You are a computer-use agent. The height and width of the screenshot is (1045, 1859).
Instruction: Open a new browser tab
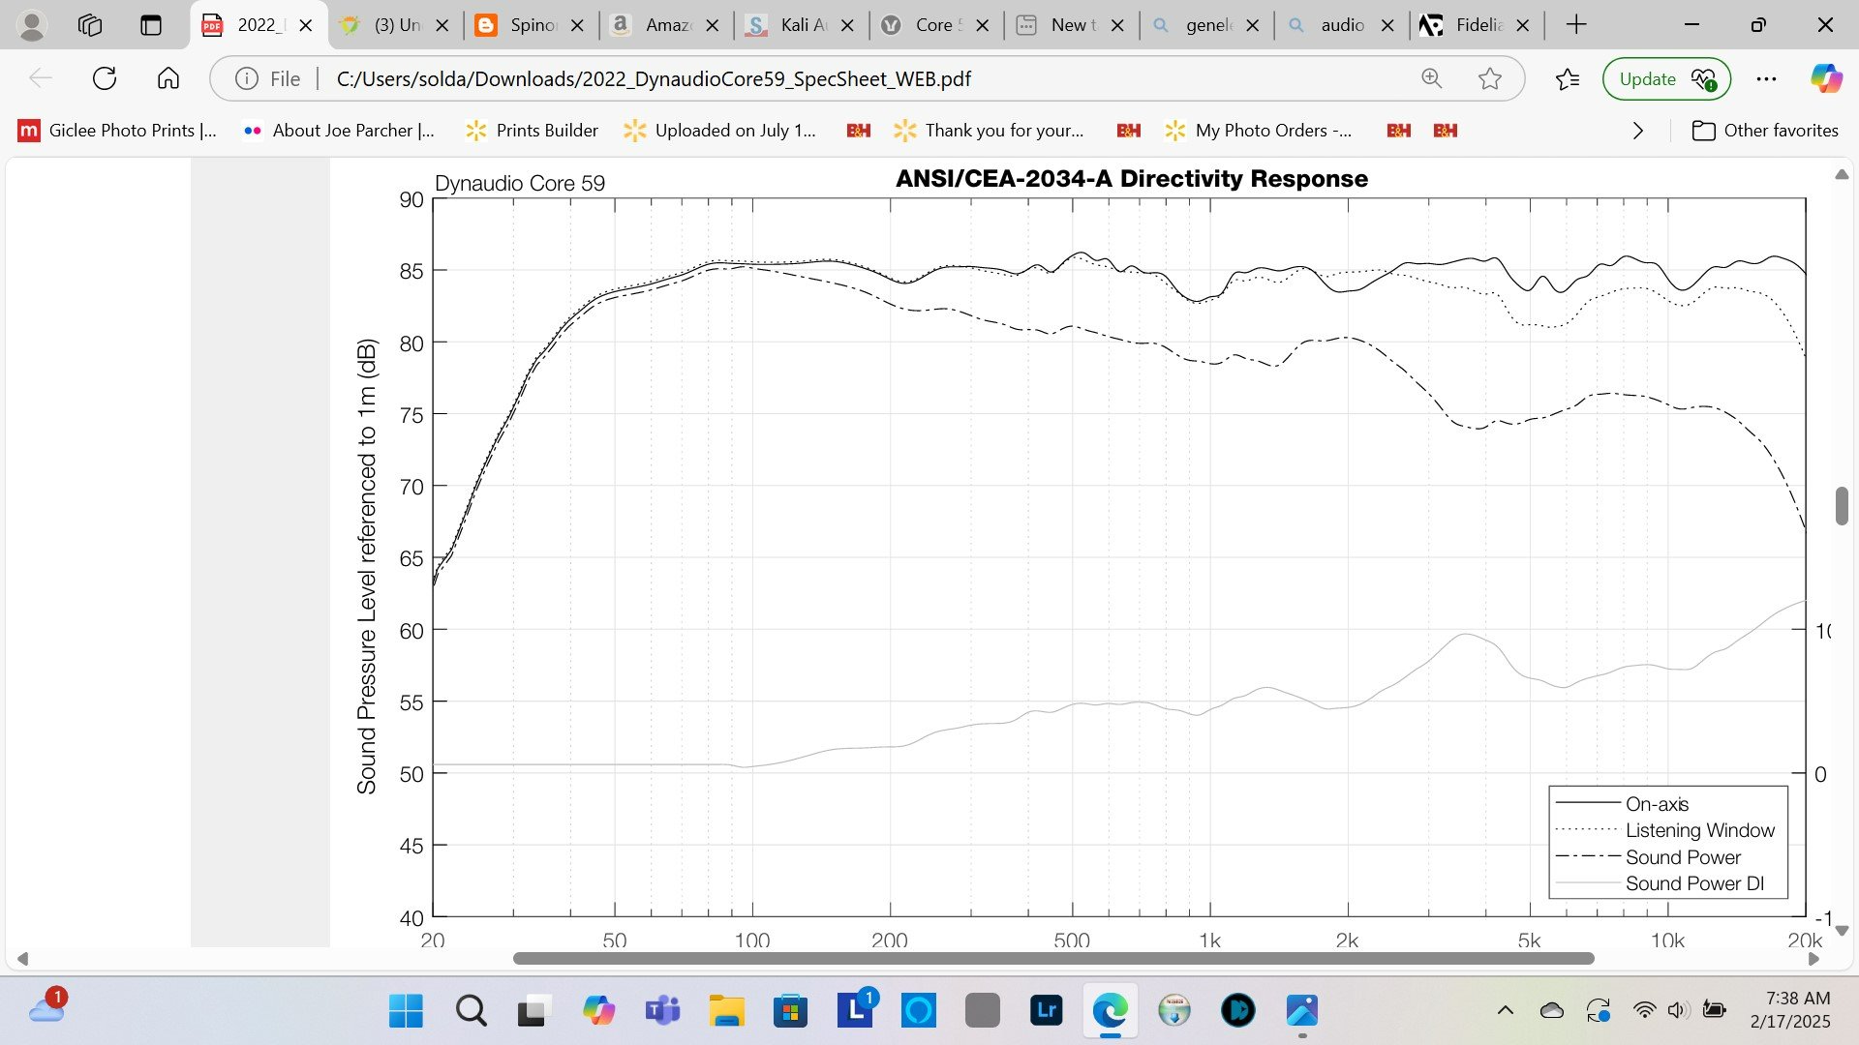[x=1576, y=25]
